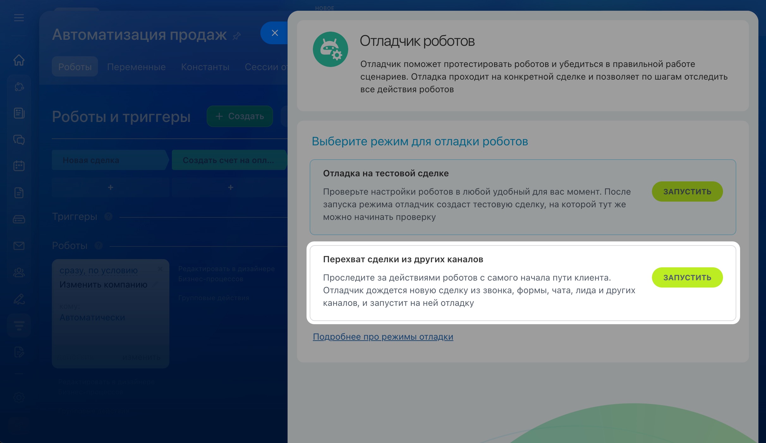Image resolution: width=766 pixels, height=443 pixels.
Task: Open the news feed icon in sidebar
Action: (19, 113)
